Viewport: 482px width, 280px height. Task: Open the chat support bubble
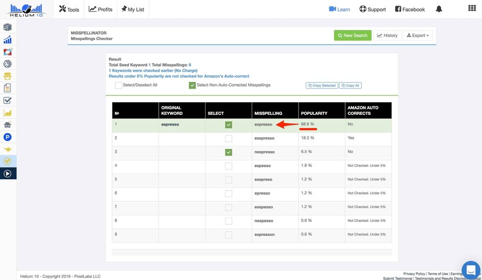tap(471, 270)
